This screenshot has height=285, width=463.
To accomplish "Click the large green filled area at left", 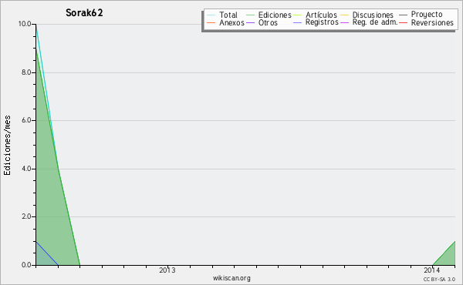I will [x=50, y=192].
